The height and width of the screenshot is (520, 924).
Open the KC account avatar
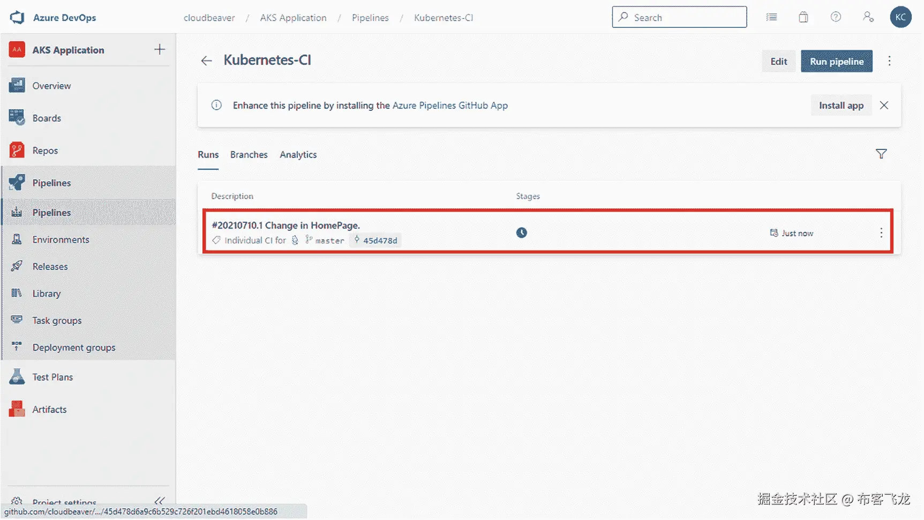(901, 17)
